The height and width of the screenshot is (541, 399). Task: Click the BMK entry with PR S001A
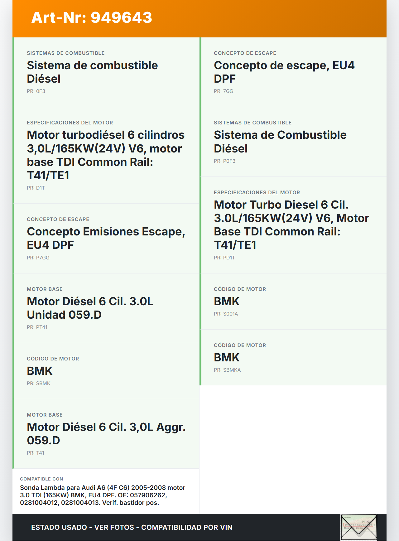pyautogui.click(x=293, y=302)
